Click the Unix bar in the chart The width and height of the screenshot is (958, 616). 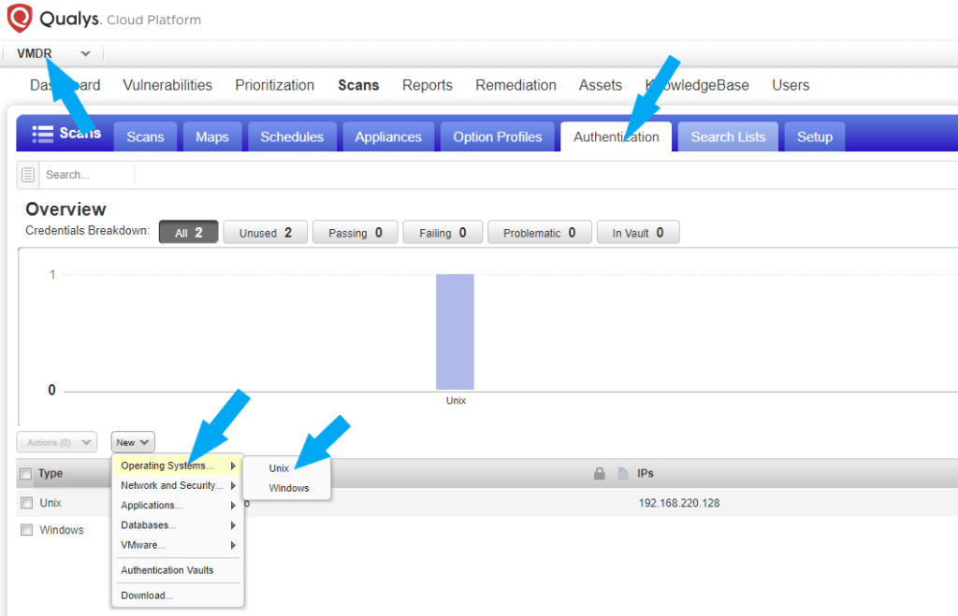click(456, 332)
